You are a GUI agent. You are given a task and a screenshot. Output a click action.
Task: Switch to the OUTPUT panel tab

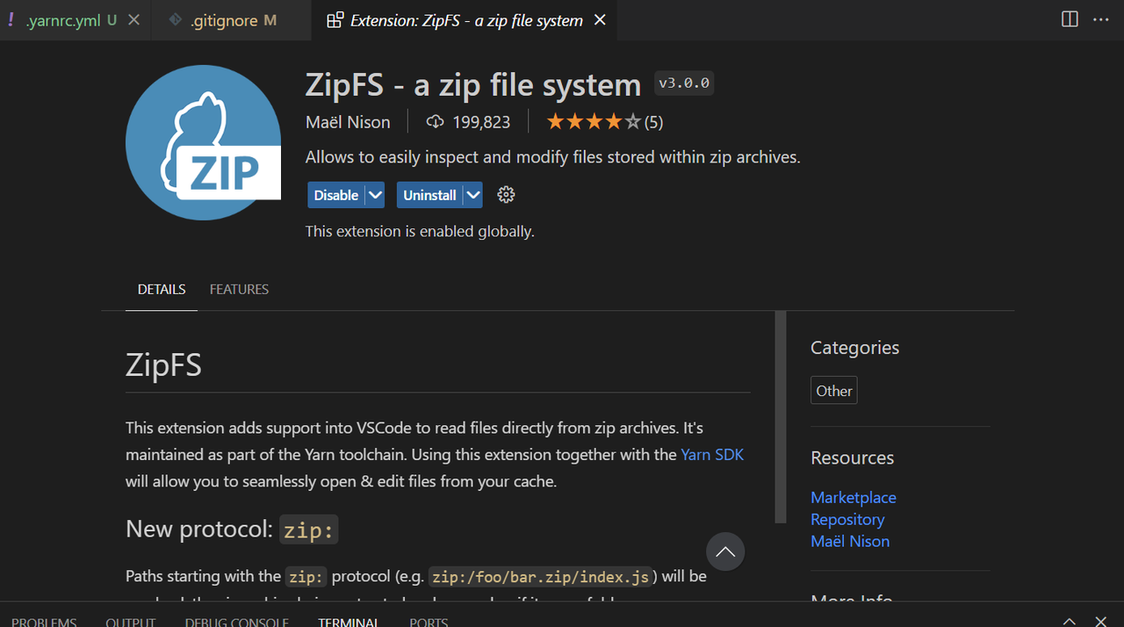131,621
